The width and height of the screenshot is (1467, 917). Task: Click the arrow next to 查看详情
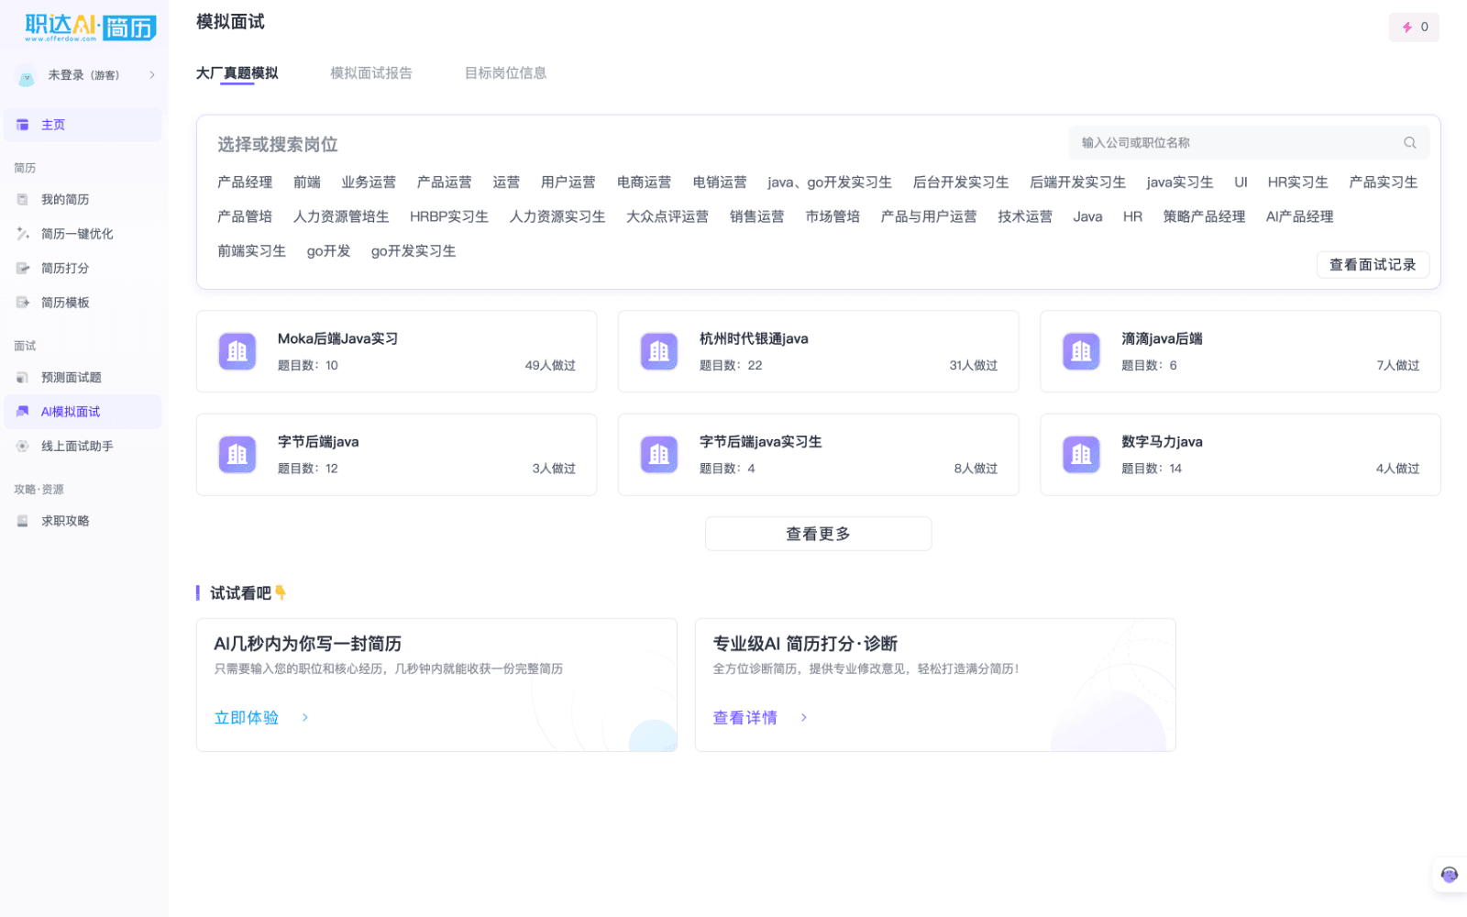(x=804, y=718)
